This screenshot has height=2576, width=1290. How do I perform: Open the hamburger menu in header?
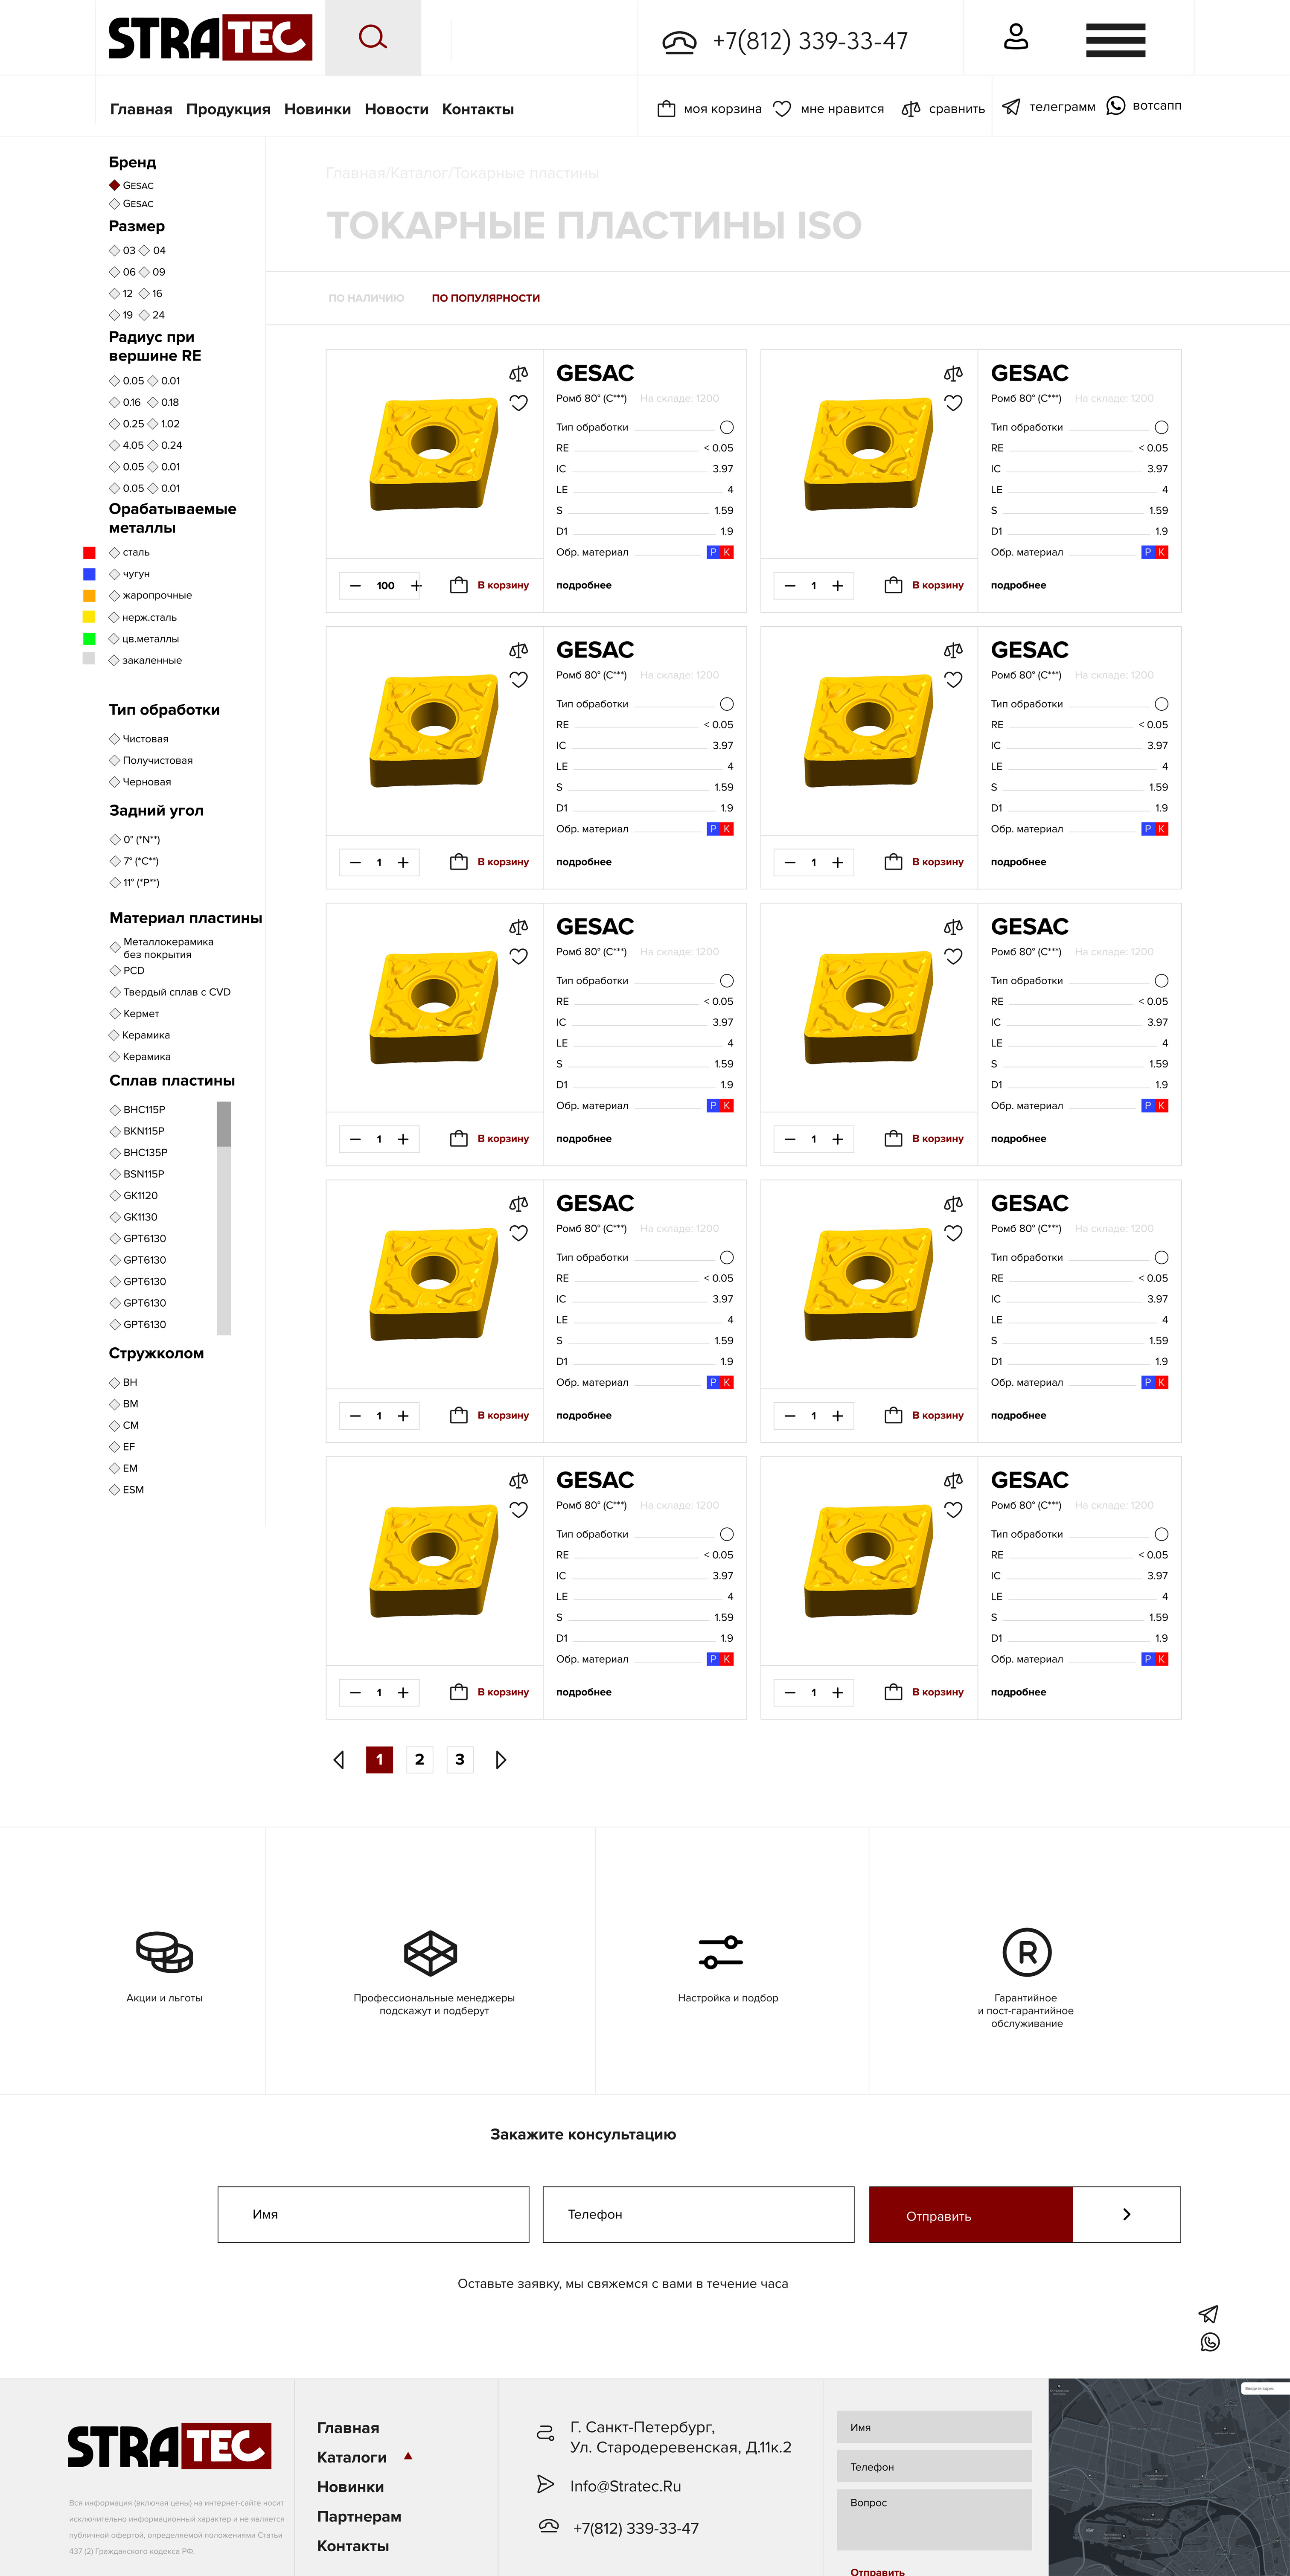[1115, 40]
